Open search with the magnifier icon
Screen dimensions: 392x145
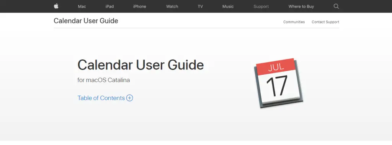tap(336, 6)
